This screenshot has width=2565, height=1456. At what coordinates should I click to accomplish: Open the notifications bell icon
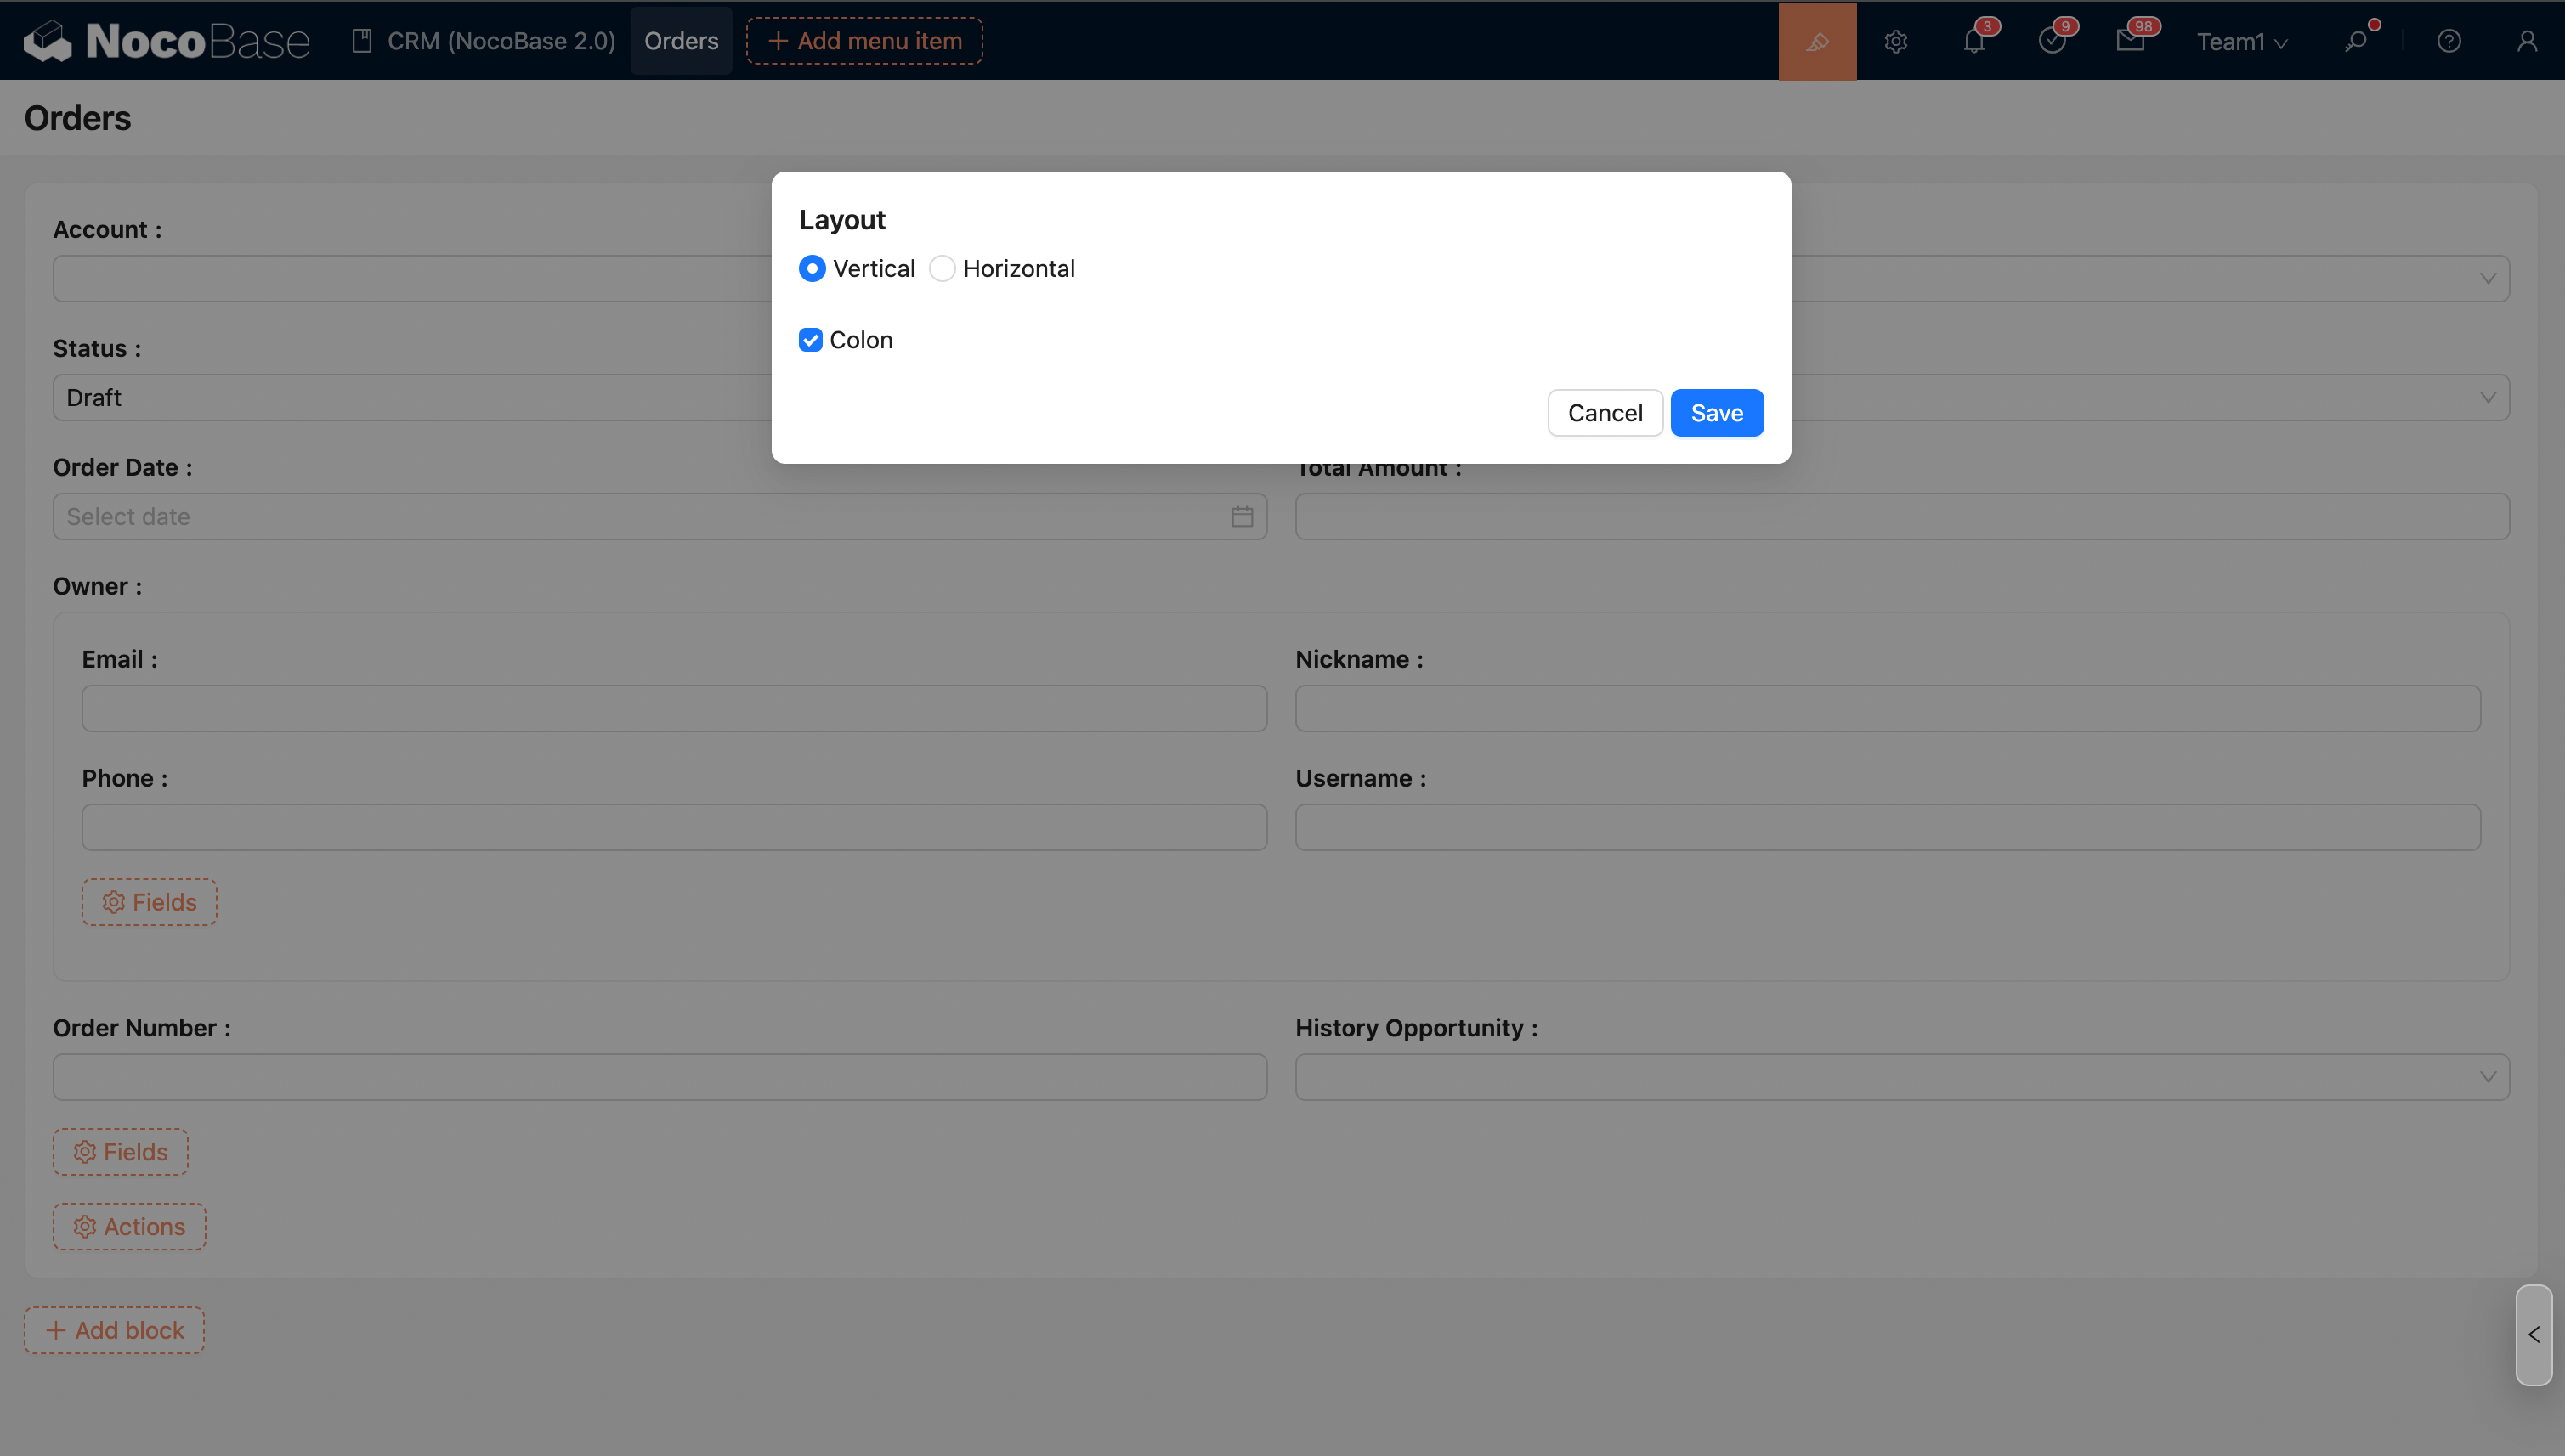tap(1973, 41)
